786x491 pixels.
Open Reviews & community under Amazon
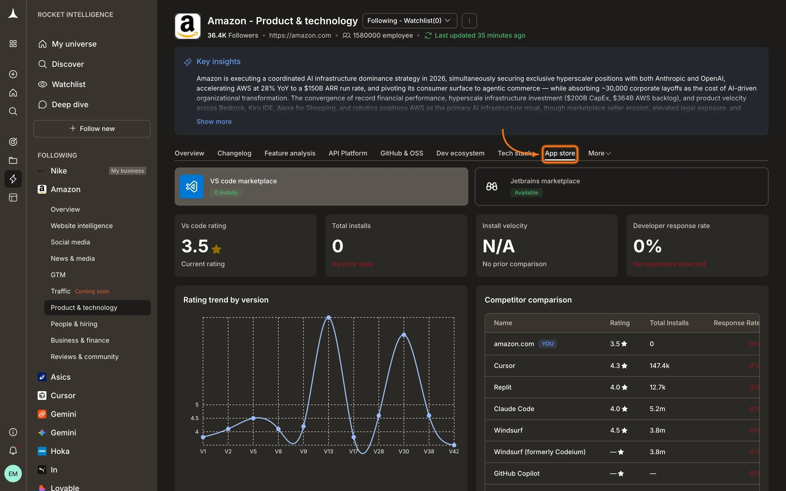coord(84,357)
